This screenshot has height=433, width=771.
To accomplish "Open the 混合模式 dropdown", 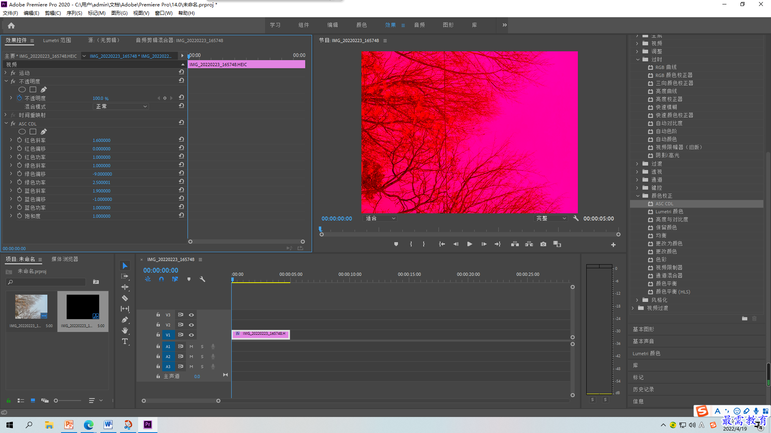I will [x=121, y=106].
